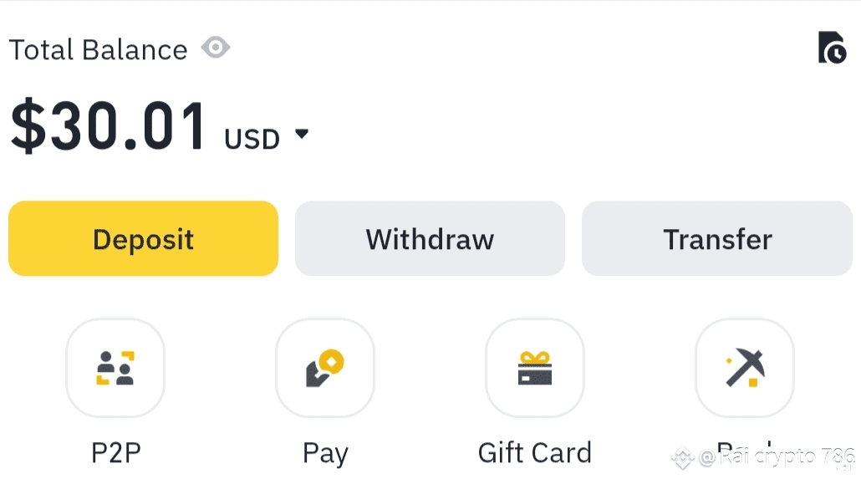Tap the dollar sign of the balance
The height and width of the screenshot is (479, 861).
click(x=28, y=125)
